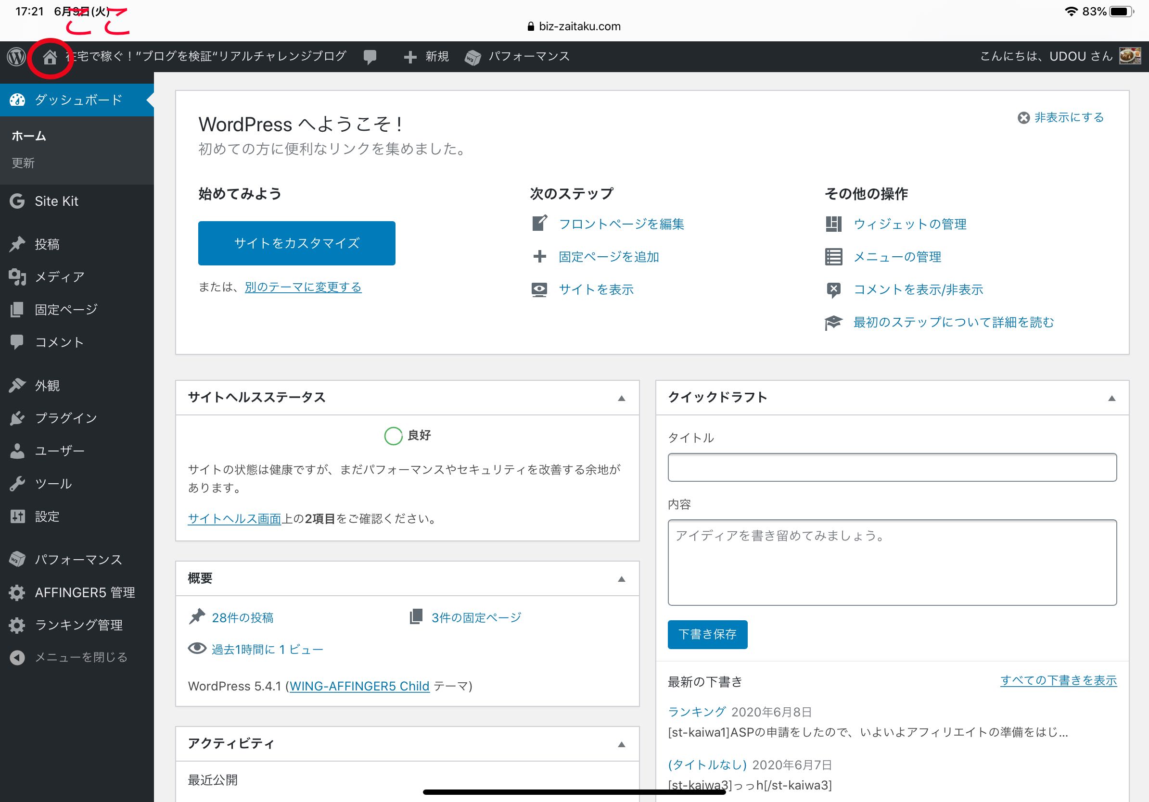Click the site title in admin bar

tap(206, 56)
